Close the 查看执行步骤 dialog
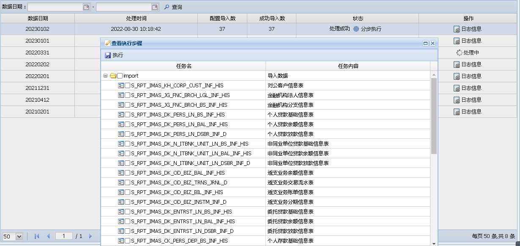The image size is (520, 246). click(x=432, y=43)
